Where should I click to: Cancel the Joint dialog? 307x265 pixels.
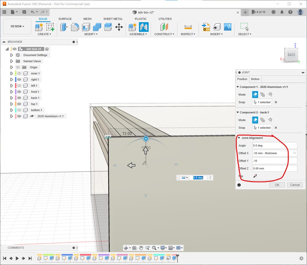[295, 185]
